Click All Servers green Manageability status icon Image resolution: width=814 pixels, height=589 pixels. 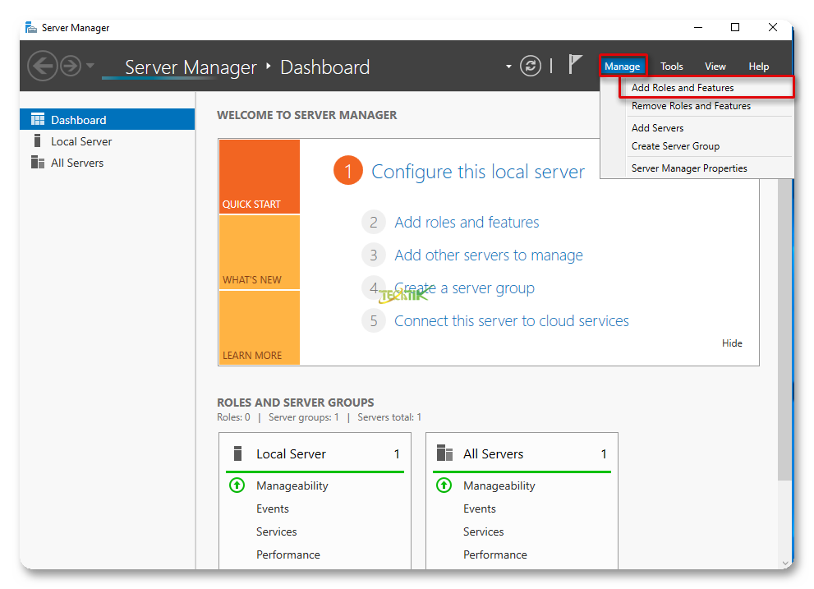[444, 485]
